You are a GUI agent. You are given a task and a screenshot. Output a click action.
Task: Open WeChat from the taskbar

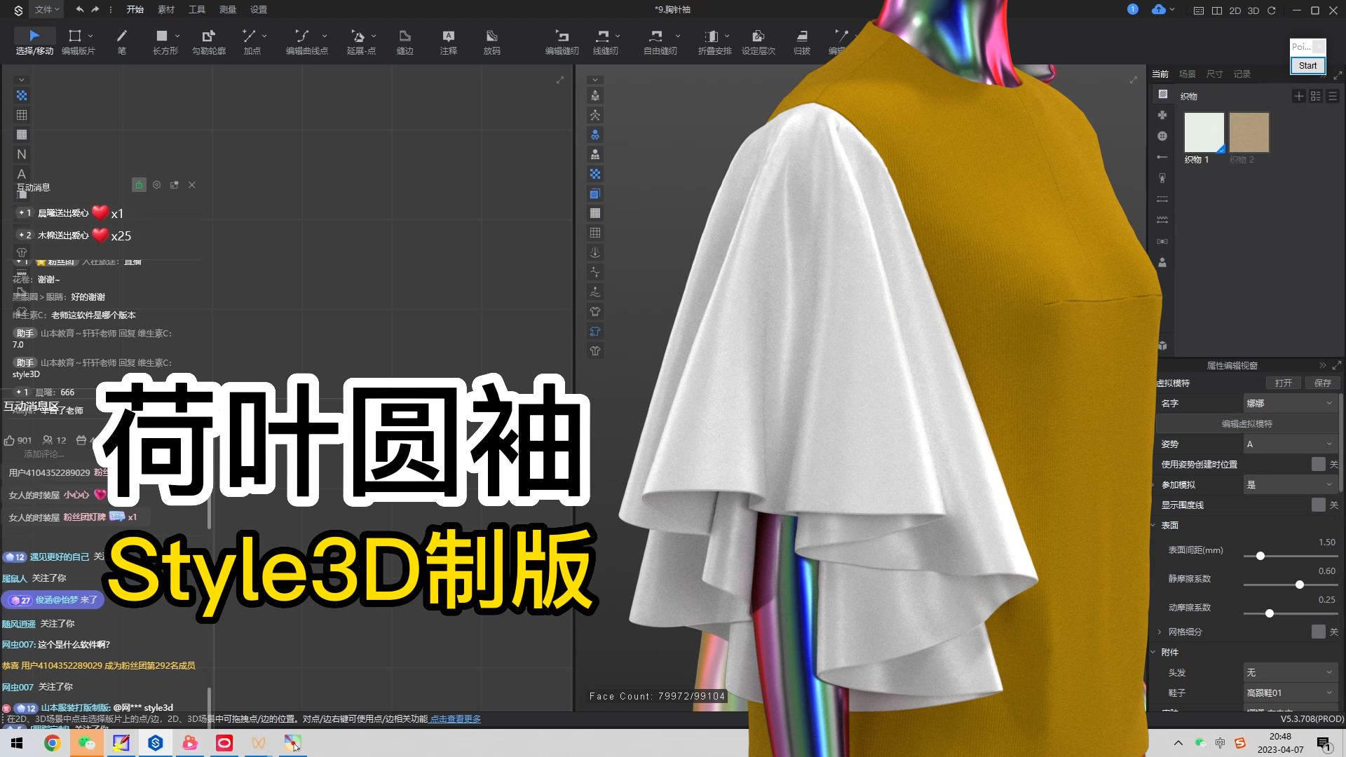[87, 743]
